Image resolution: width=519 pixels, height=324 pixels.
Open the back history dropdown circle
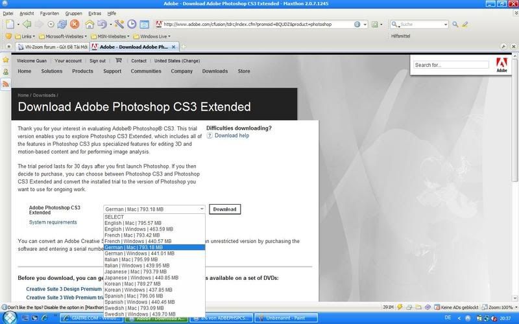(51, 24)
